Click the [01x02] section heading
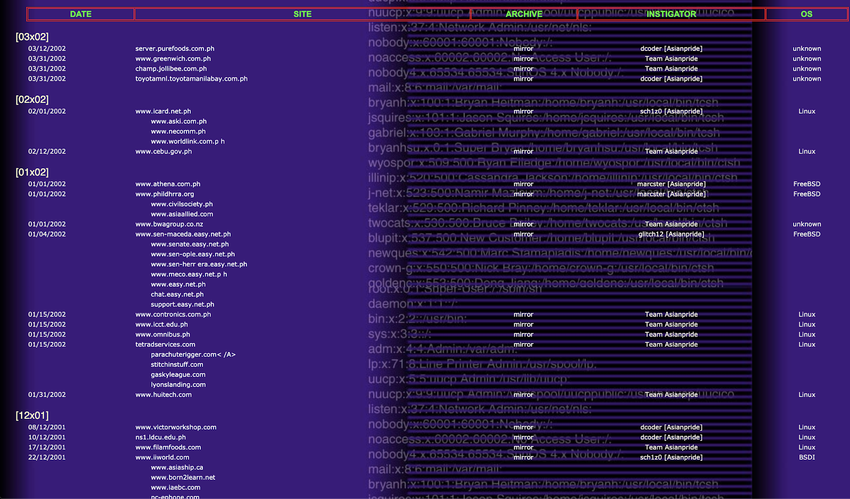 point(32,173)
